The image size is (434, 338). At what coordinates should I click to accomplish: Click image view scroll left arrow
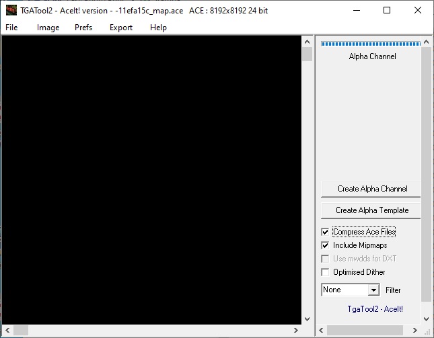[x=7, y=330]
